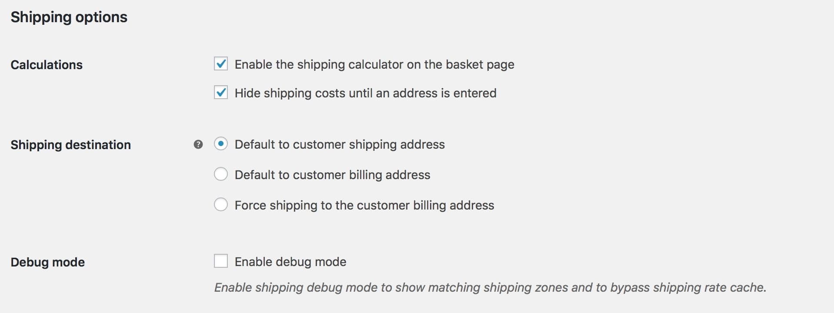Click the Shipping destination row title
This screenshot has height=313, width=834.
click(70, 145)
